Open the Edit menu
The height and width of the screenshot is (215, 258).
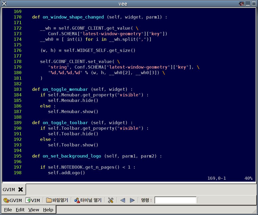(20, 210)
